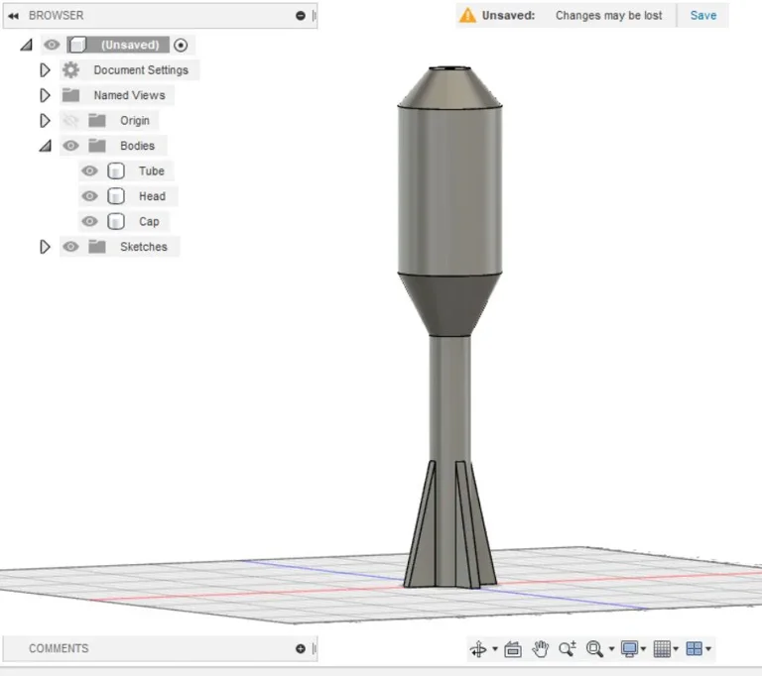Viewport: 762px width, 676px height.
Task: Select the Cap body in browser
Action: [x=149, y=222]
